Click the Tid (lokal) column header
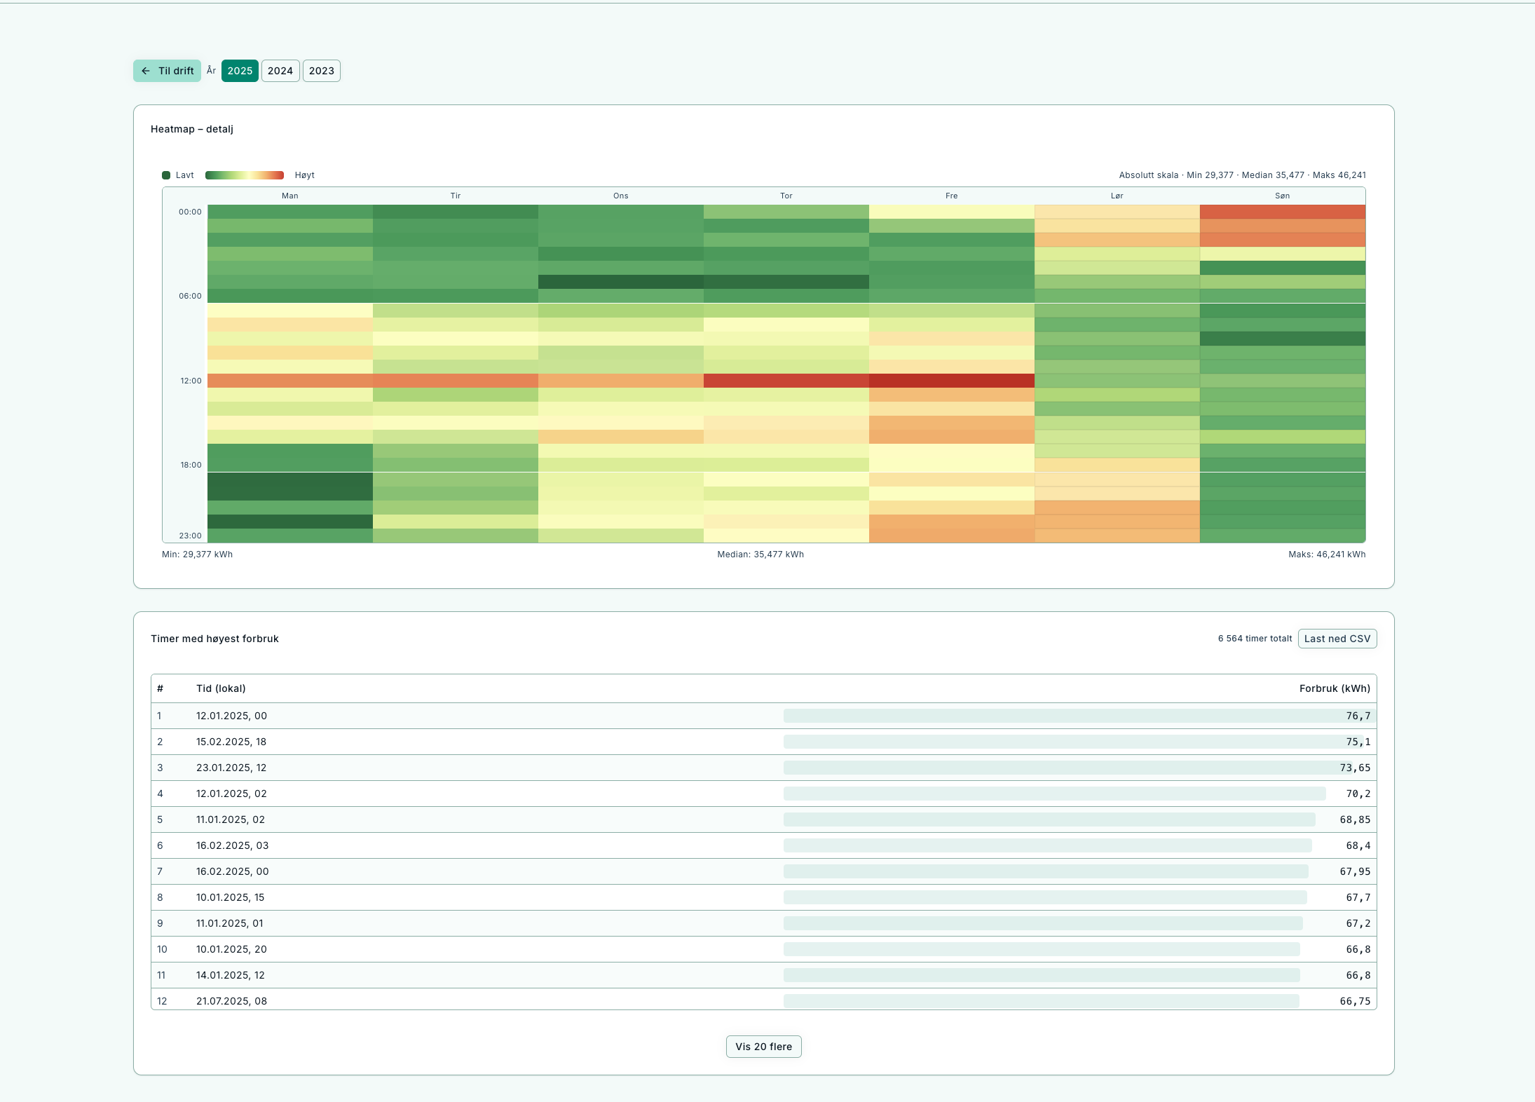Viewport: 1535px width, 1102px height. (221, 688)
